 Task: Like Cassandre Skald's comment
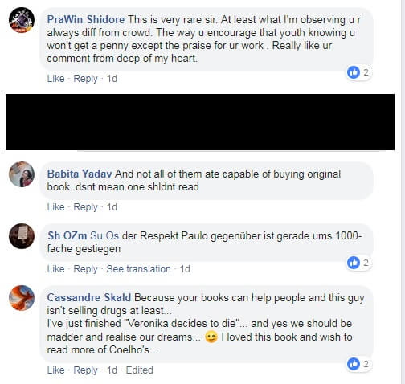[55, 370]
